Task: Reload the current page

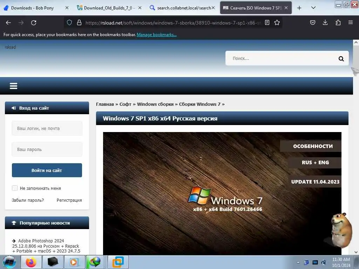Action: click(34, 23)
